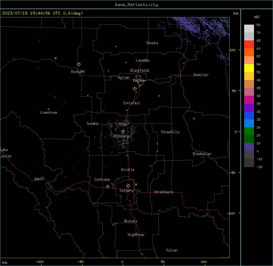Select the blue 33-36 dBZ legend swatch
Viewport: 273px width, 266px height.
click(x=249, y=115)
